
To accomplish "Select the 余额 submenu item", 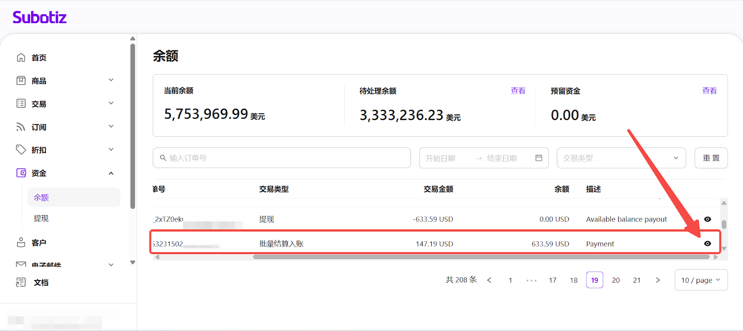I will point(41,197).
